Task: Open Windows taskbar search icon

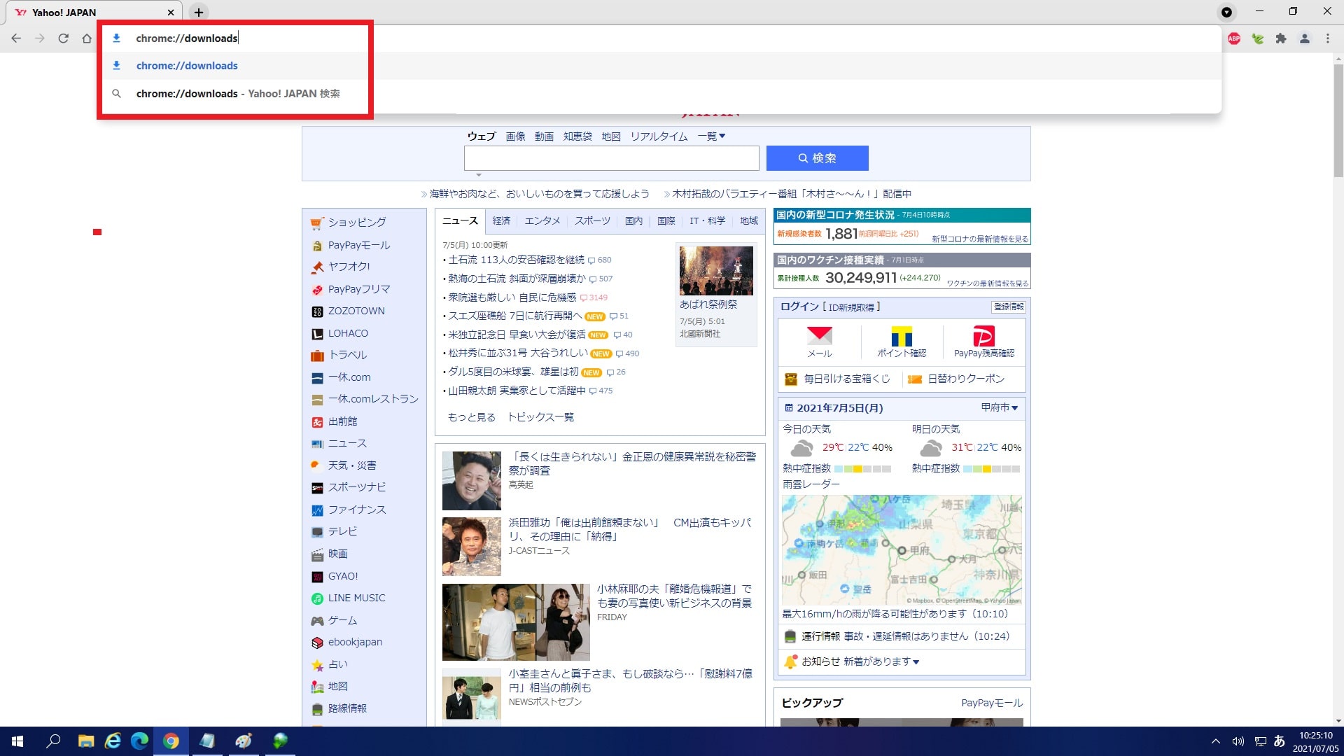Action: pyautogui.click(x=53, y=741)
